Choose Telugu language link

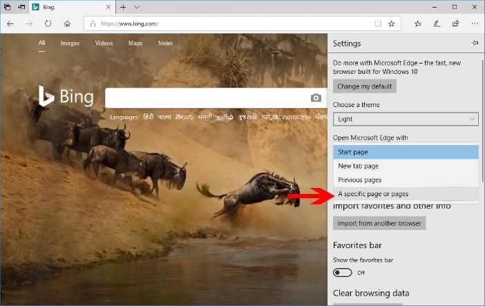(184, 117)
